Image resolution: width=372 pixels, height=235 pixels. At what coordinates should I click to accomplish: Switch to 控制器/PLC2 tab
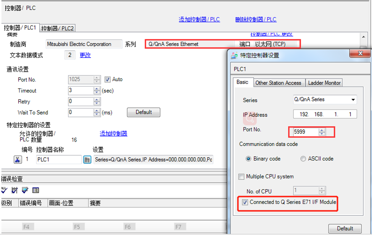click(57, 28)
